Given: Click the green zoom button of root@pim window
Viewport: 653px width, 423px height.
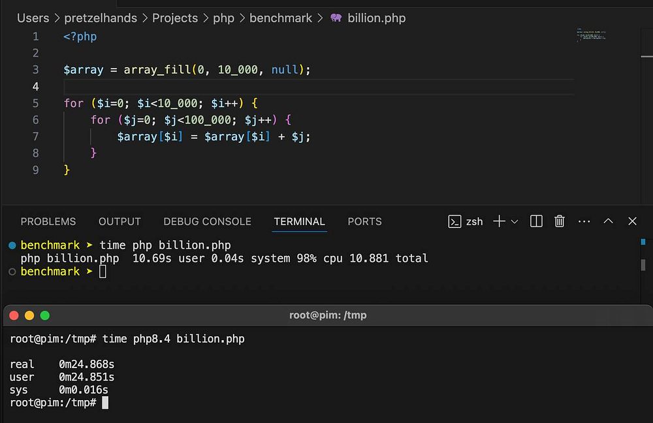Looking at the screenshot, I should click(x=45, y=315).
